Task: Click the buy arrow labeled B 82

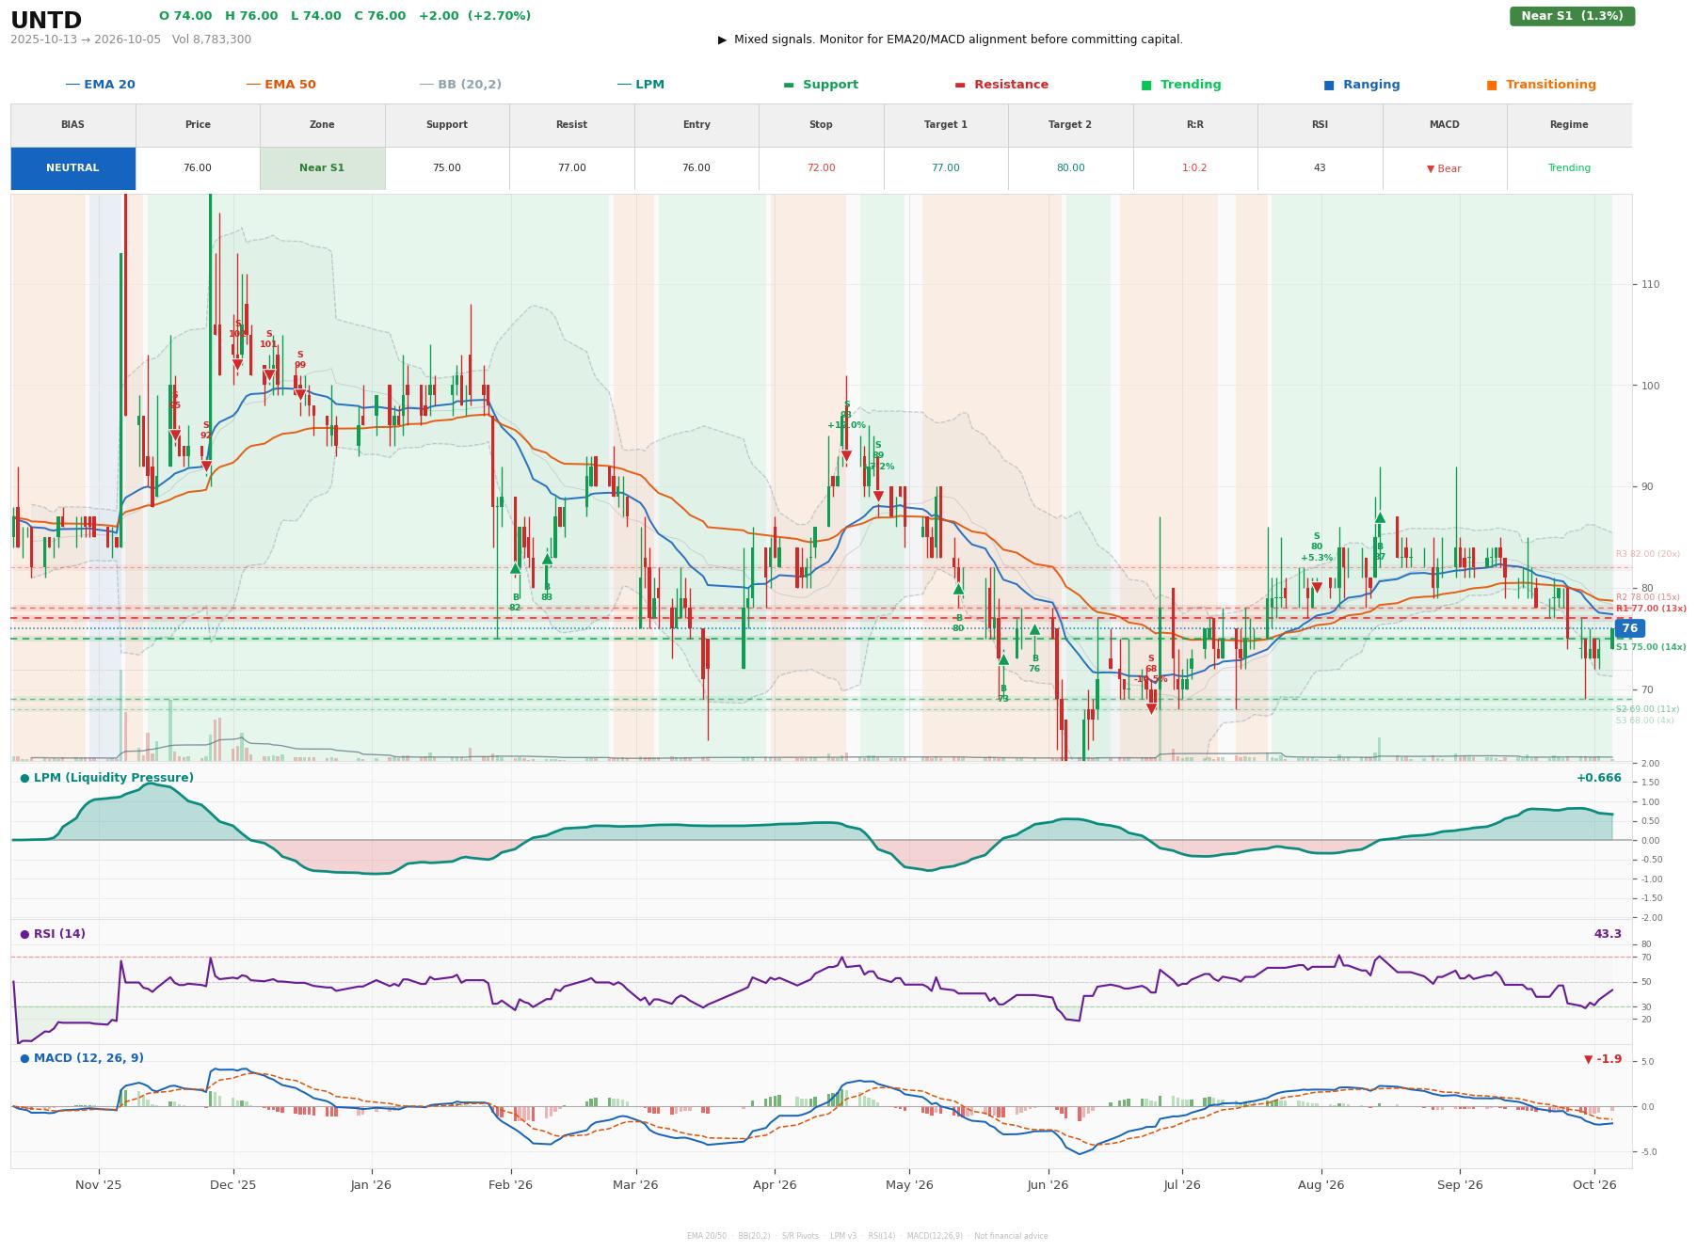Action: [515, 568]
